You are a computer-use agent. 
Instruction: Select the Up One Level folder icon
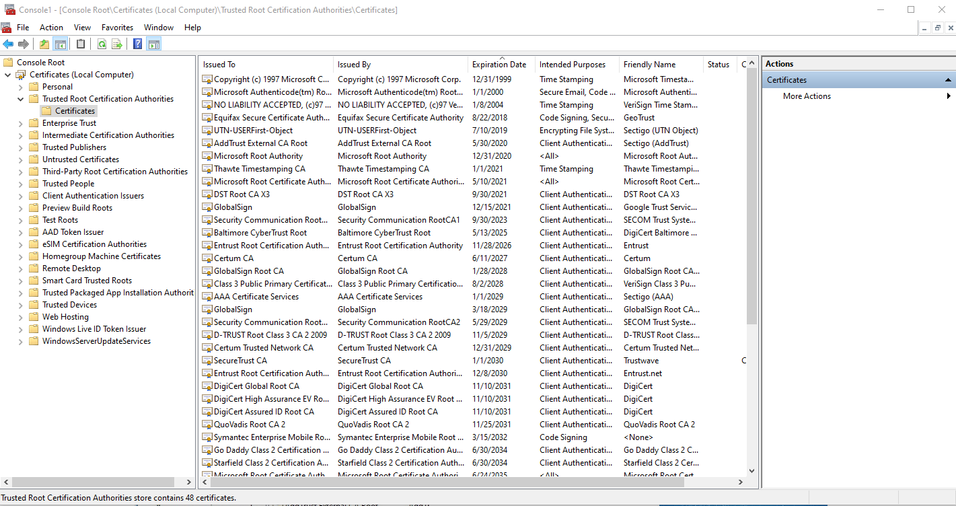(44, 43)
